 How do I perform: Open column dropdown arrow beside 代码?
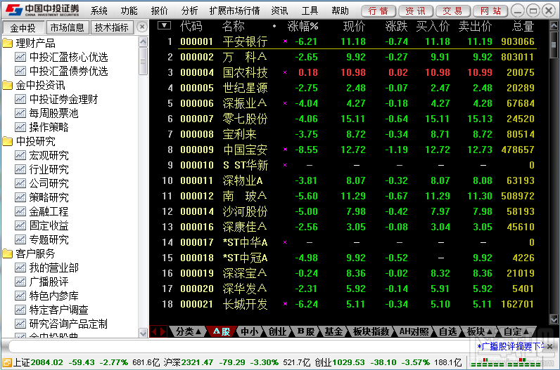coord(165,25)
